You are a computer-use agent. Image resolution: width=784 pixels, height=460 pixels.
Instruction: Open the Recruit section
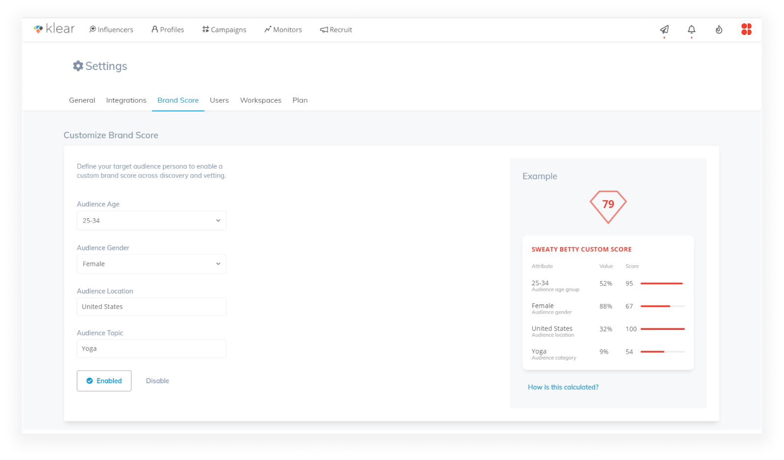pos(336,29)
